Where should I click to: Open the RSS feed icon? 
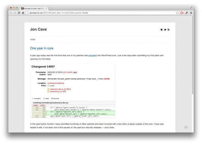coord(169,30)
